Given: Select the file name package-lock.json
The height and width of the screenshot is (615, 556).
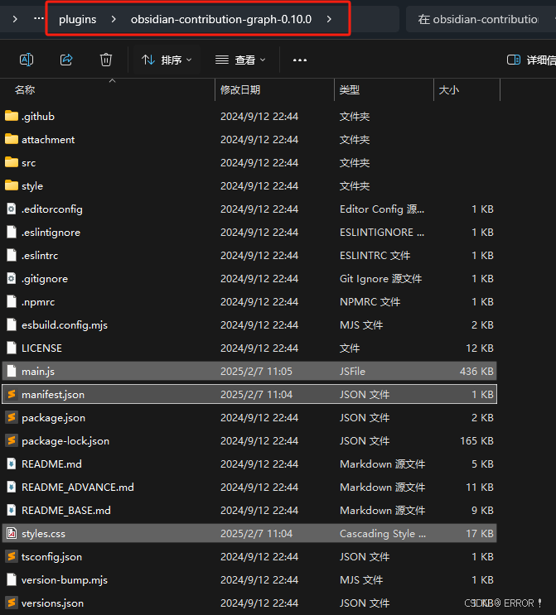Looking at the screenshot, I should coord(65,441).
